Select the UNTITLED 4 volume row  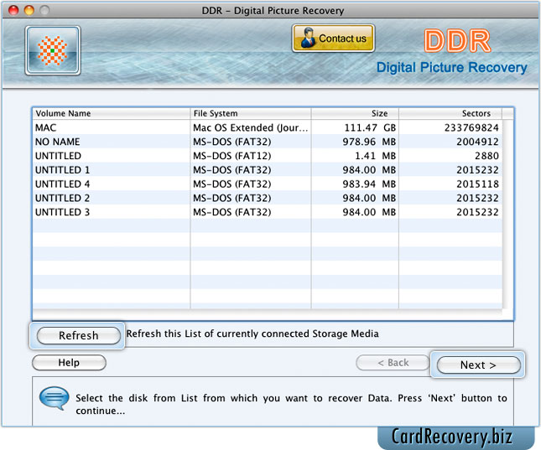(268, 184)
